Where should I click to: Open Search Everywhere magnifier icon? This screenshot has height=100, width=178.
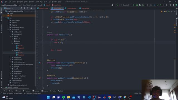pos(170,5)
